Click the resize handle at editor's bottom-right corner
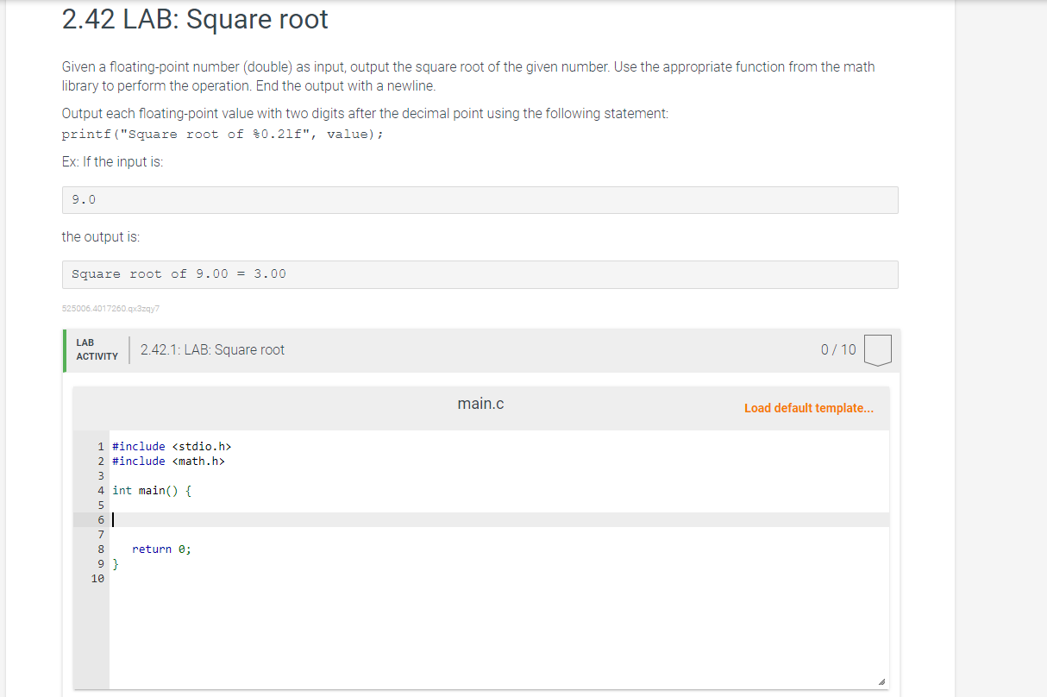1047x697 pixels. click(x=882, y=681)
